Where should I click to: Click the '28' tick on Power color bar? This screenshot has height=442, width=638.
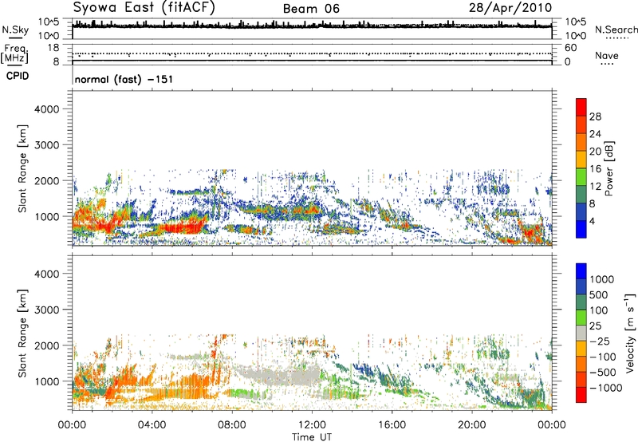click(595, 116)
